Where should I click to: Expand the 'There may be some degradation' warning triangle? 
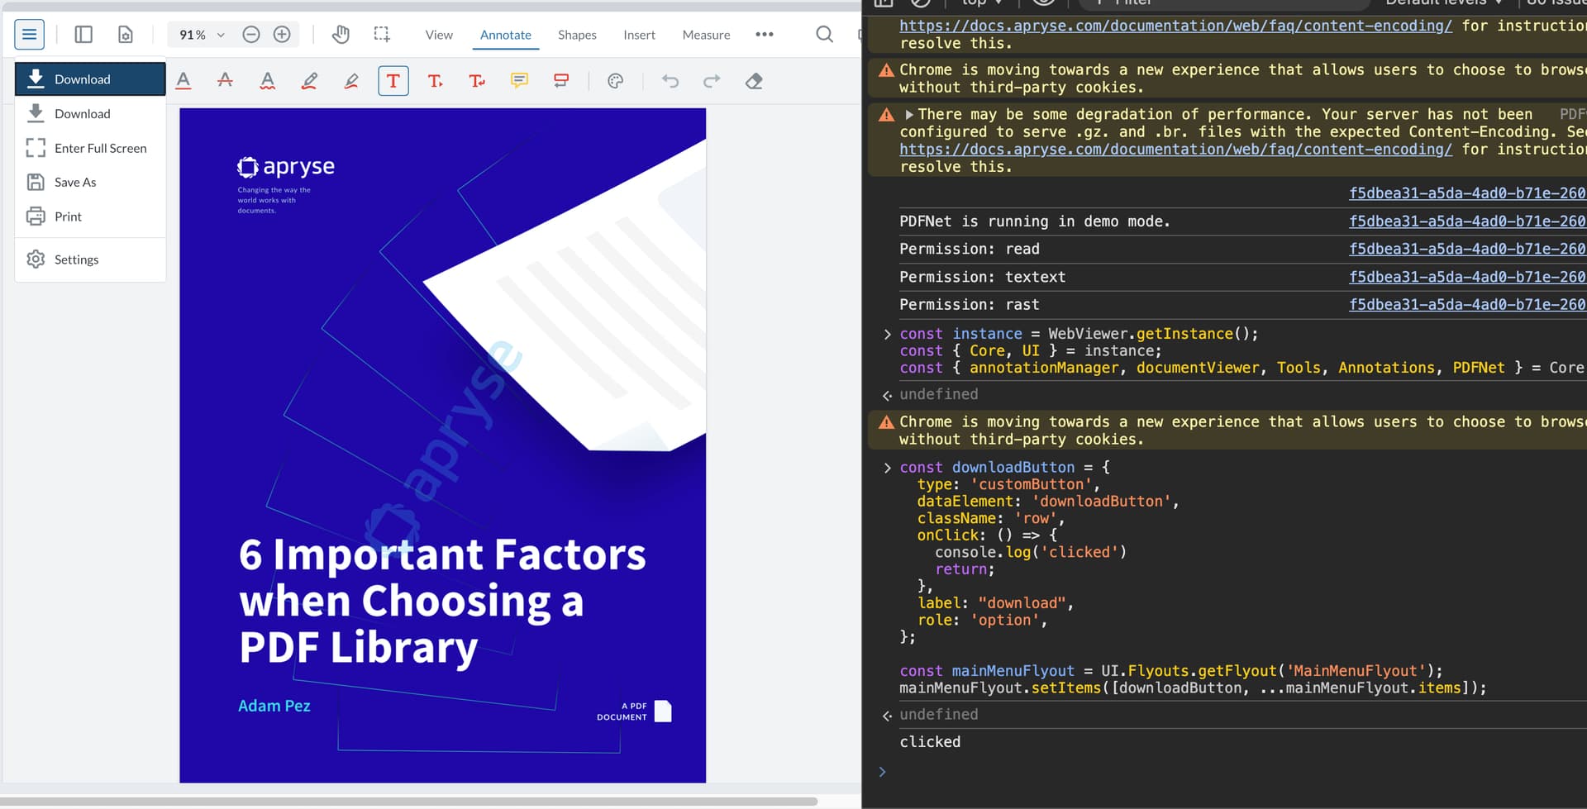[x=909, y=115]
